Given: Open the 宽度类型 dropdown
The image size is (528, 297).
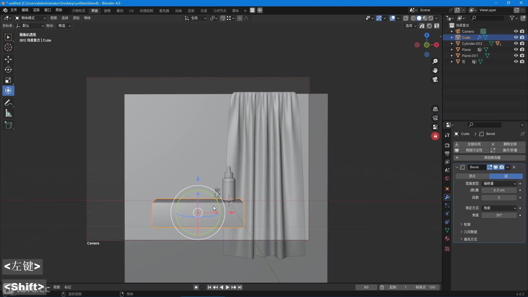Looking at the screenshot, I should [x=499, y=183].
